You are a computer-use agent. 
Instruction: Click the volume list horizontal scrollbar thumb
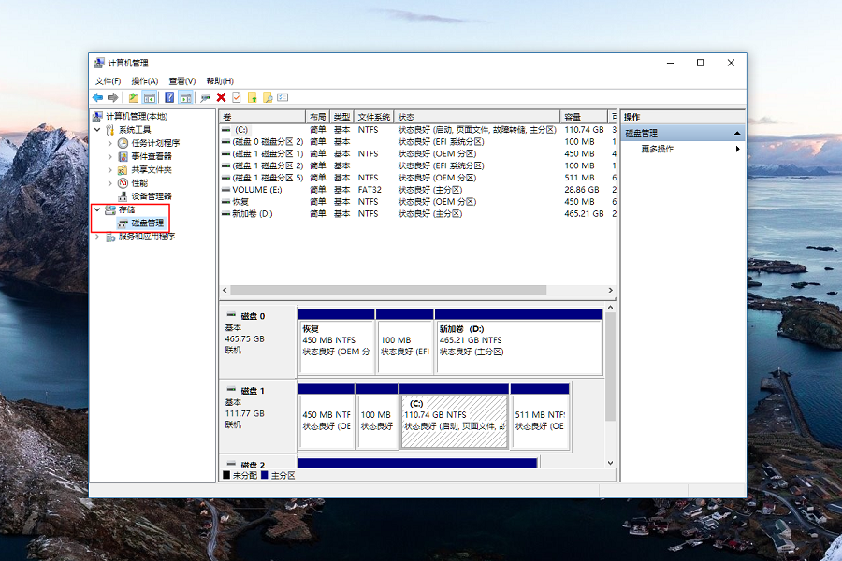tap(388, 290)
